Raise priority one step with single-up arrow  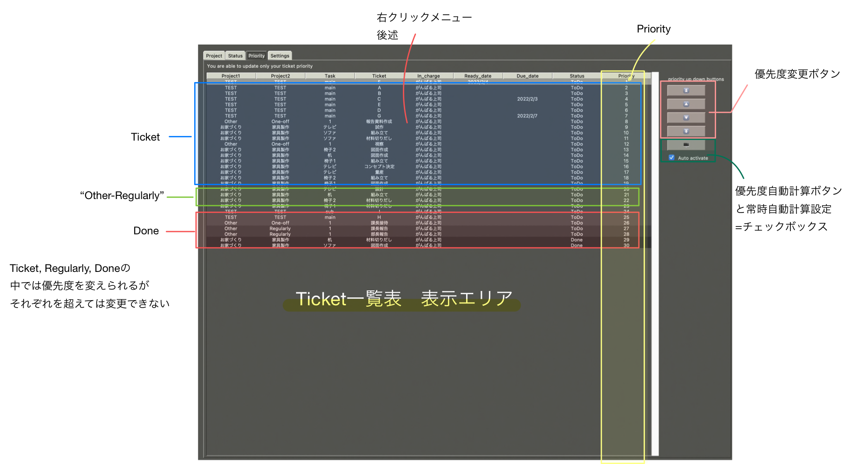(x=686, y=104)
